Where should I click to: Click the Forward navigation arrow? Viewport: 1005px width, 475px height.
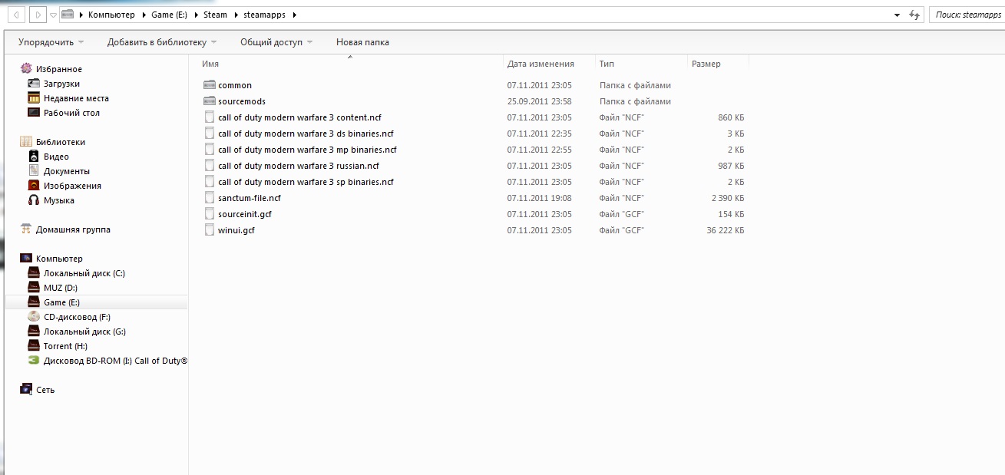coord(37,15)
